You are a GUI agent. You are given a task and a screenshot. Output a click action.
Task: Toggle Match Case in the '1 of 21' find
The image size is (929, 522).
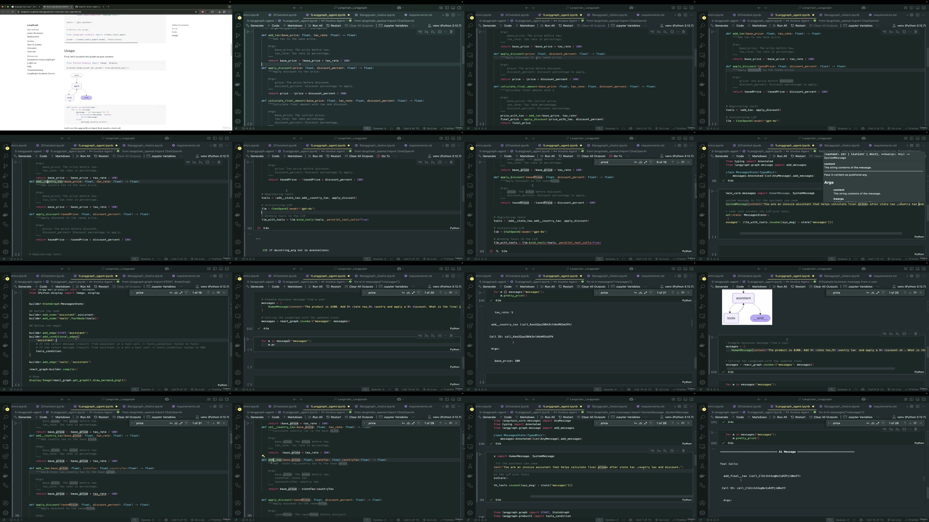tap(635, 293)
